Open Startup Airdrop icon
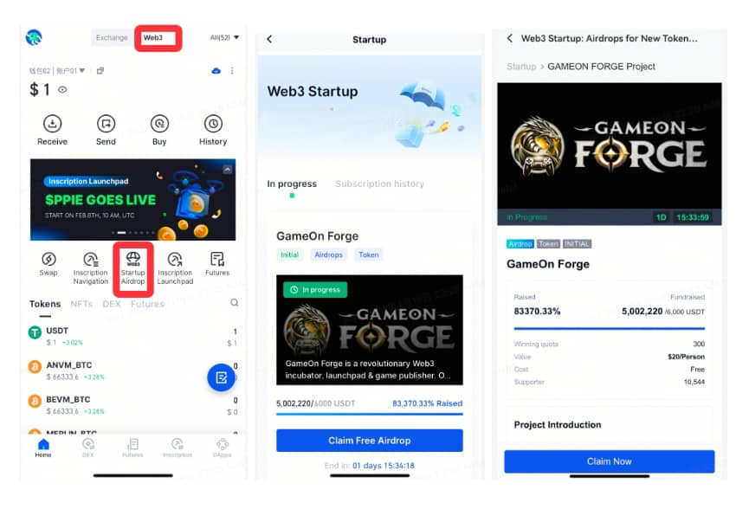 coord(133,258)
